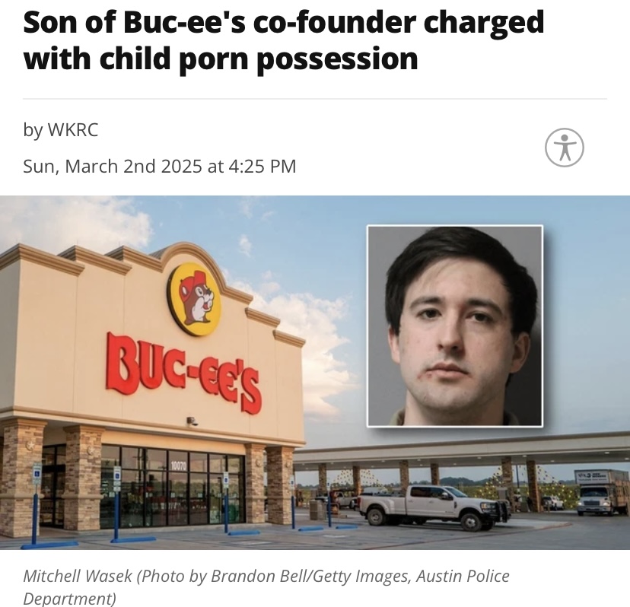
Task: Open the accessibility options icon
Action: click(564, 148)
